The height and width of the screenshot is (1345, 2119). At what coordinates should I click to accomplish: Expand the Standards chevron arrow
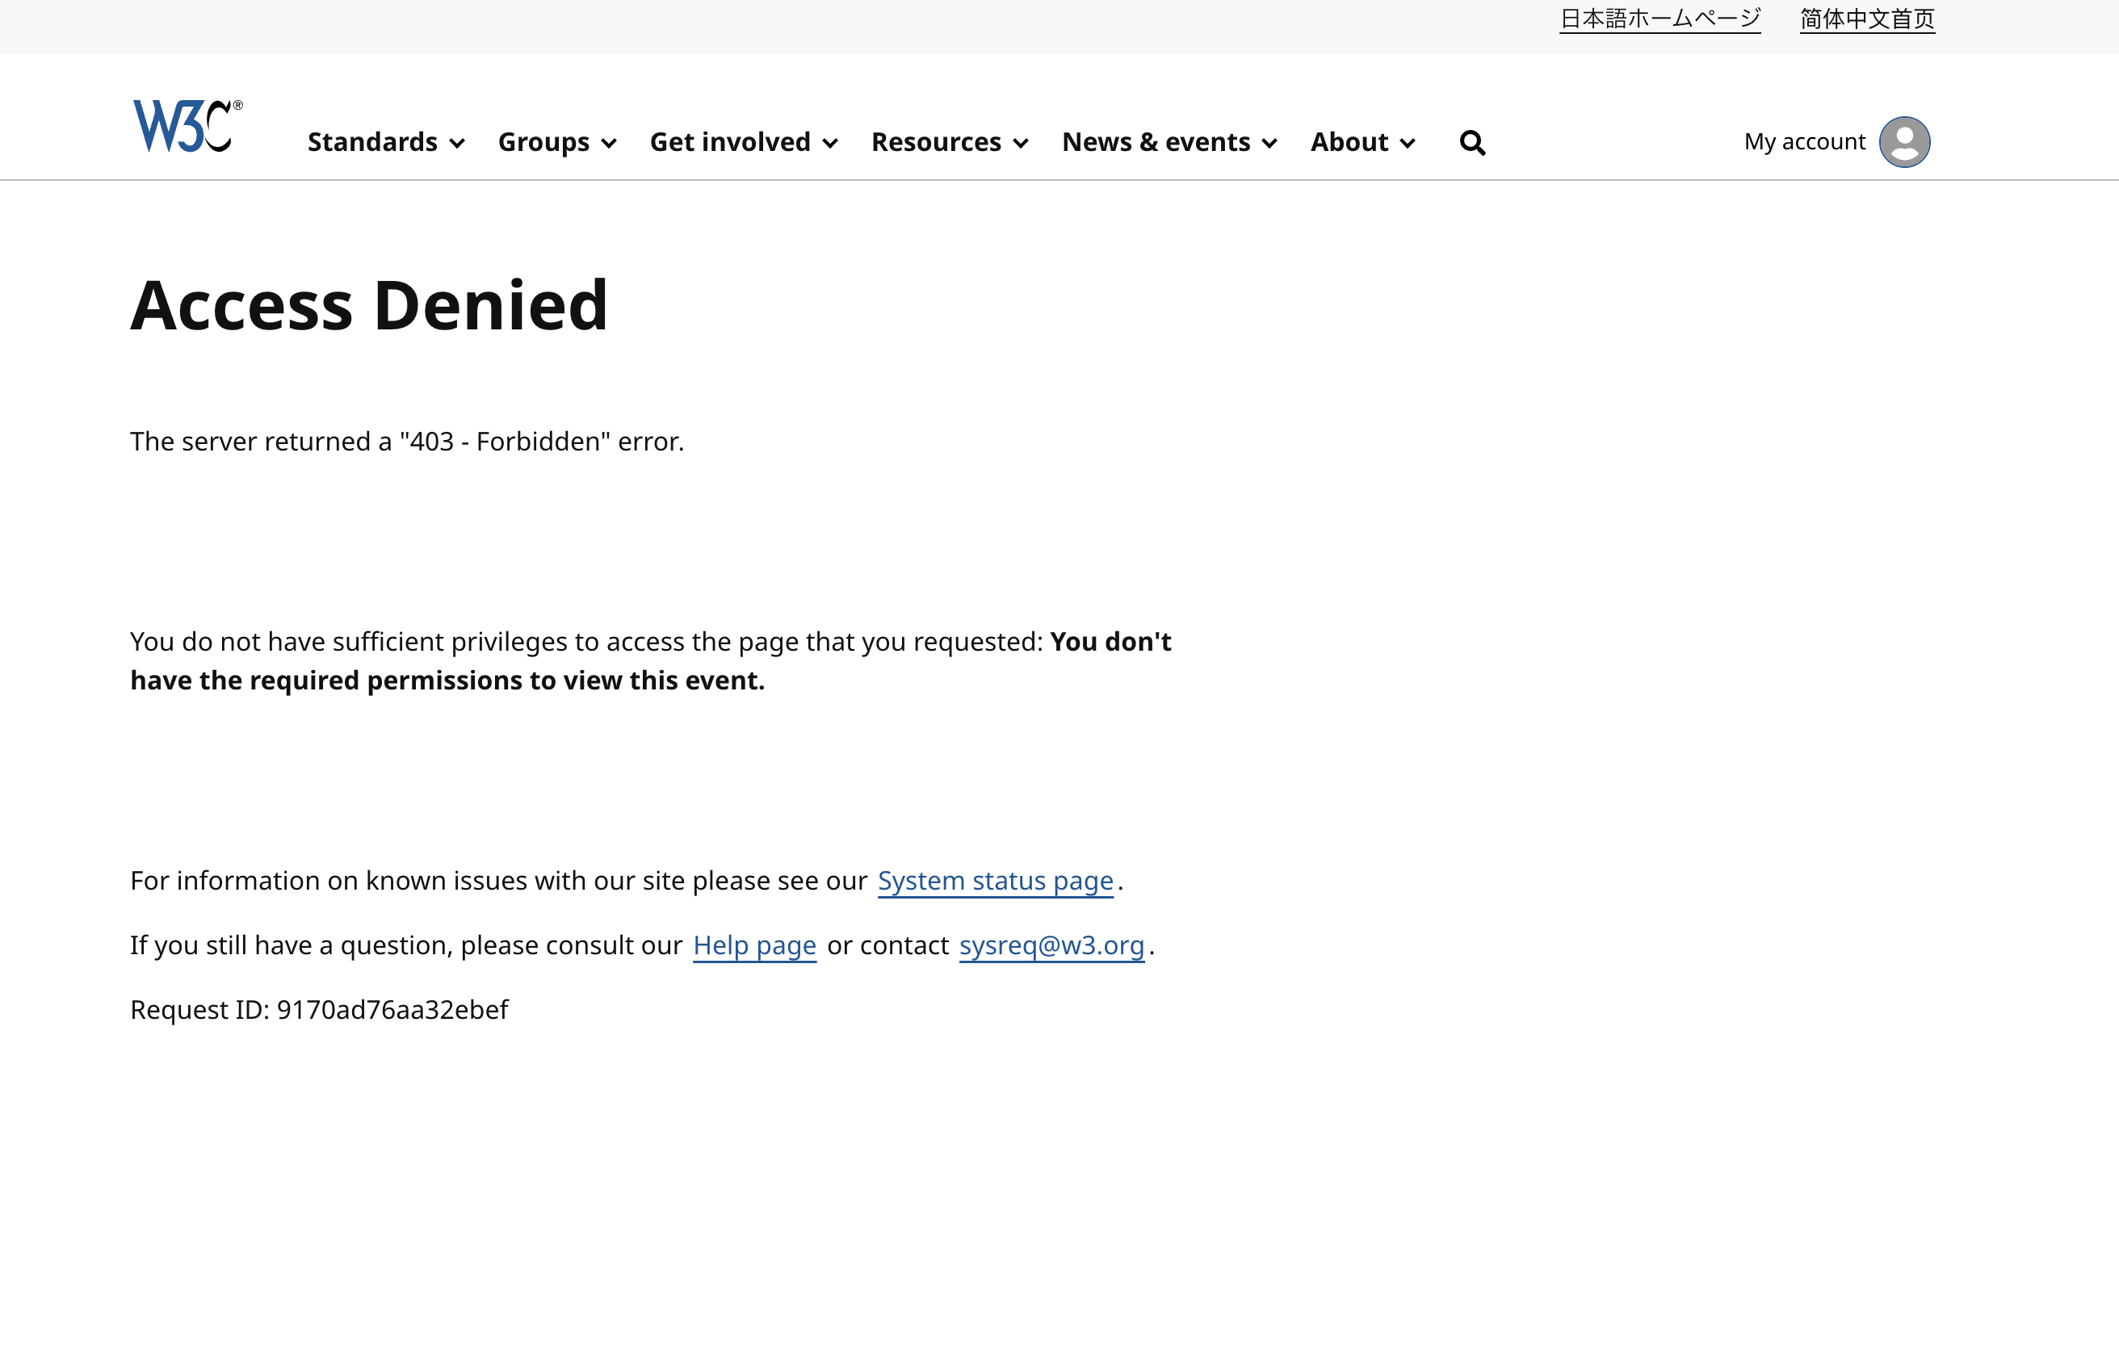click(x=458, y=144)
